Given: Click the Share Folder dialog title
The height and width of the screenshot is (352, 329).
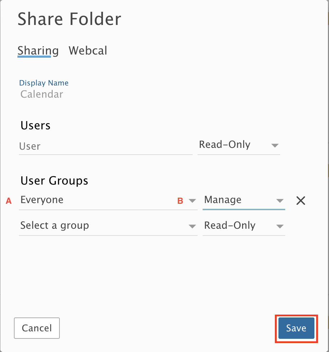Looking at the screenshot, I should coord(69,19).
